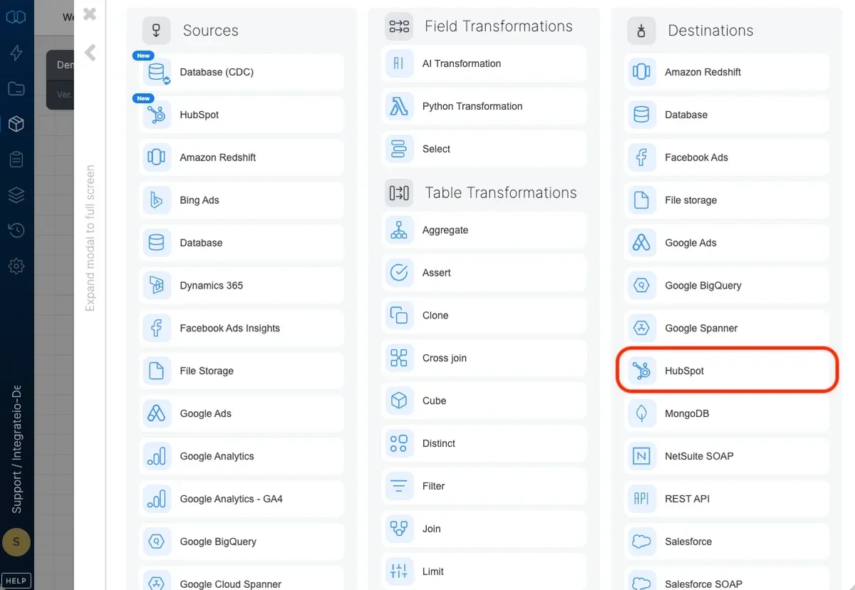Screen dimensions: 855x590
Task: Click Expand modal to full screen
Action: (x=90, y=235)
